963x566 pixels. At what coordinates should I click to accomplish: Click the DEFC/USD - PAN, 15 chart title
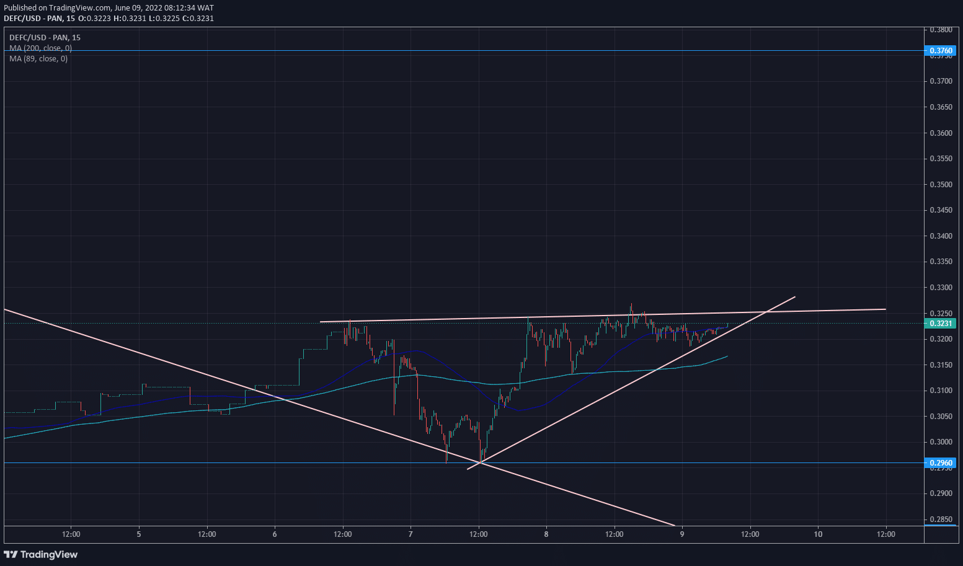45,37
